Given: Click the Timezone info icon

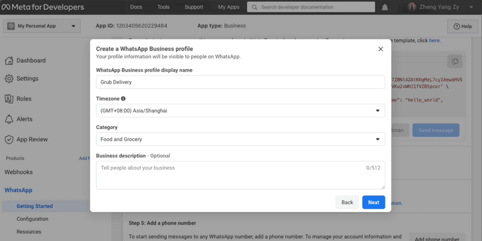Looking at the screenshot, I should point(124,99).
